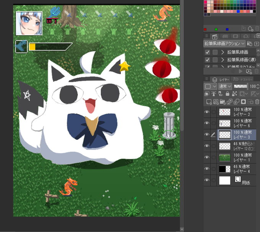Hide the レイヤー 12 copy layer

[207, 146]
